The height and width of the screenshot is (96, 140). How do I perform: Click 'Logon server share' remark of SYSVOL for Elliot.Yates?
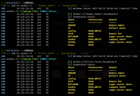point(121,90)
